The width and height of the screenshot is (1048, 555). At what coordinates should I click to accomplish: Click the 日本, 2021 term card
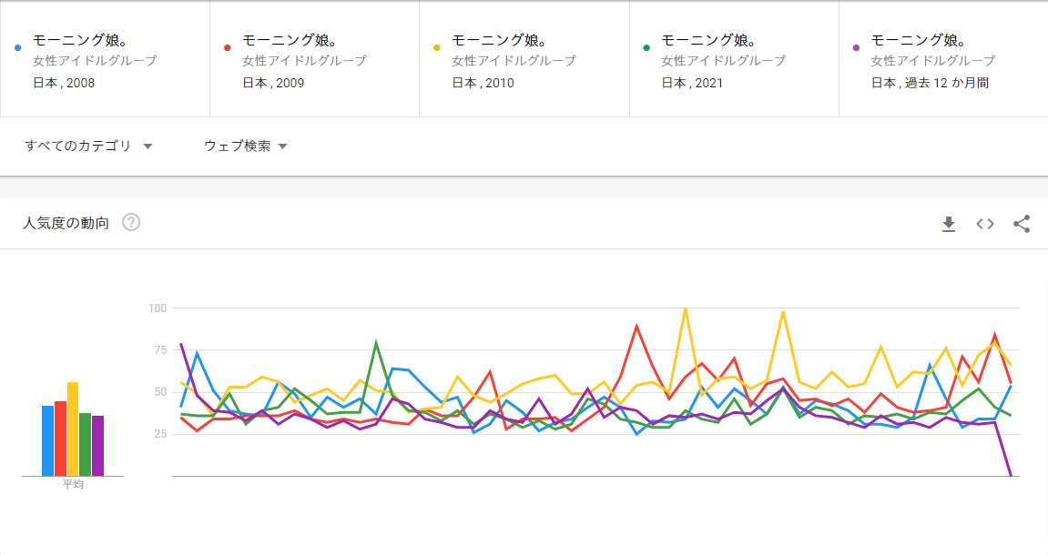(x=734, y=59)
